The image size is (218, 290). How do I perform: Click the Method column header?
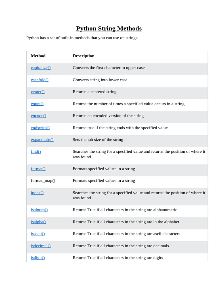(x=38, y=56)
